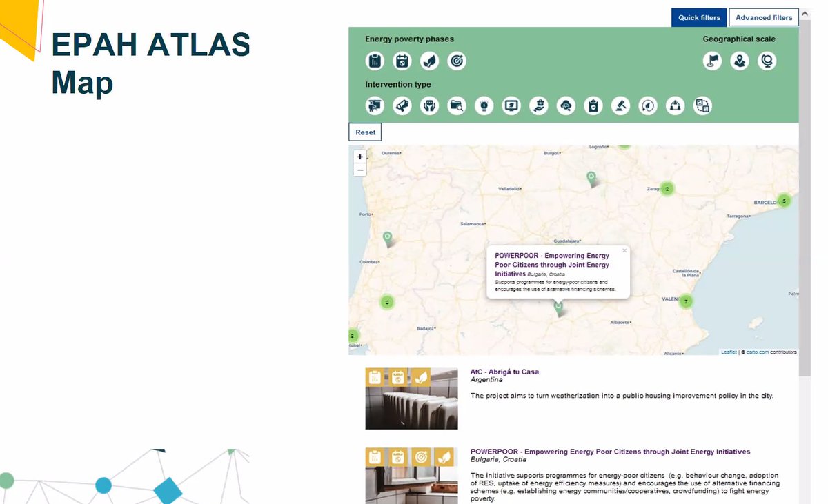Click the map pin below the POWERPOOR popup
This screenshot has width=828, height=504.
coord(558,308)
